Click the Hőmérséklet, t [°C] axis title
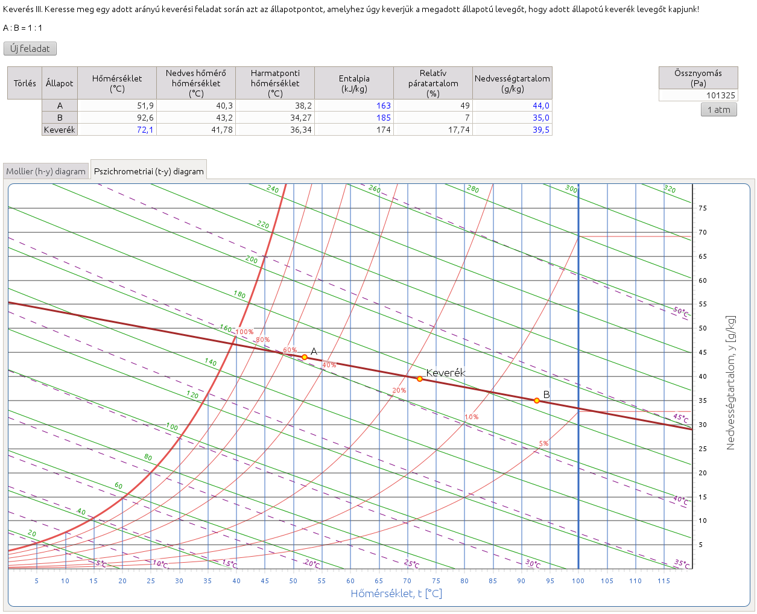757x614 pixels. tap(396, 593)
